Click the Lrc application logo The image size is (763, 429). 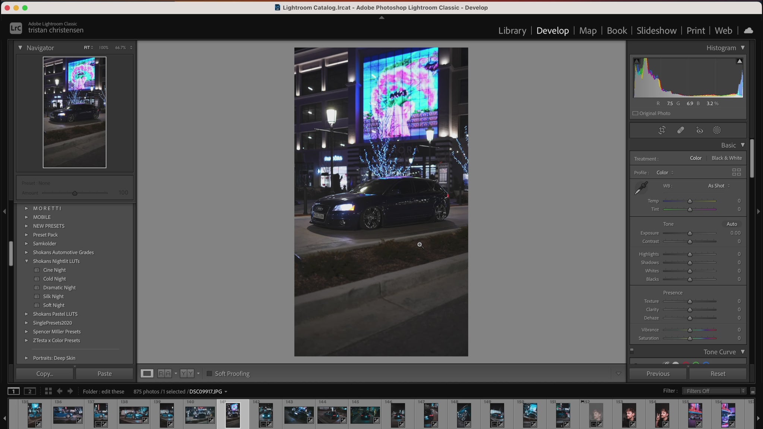[x=16, y=28]
